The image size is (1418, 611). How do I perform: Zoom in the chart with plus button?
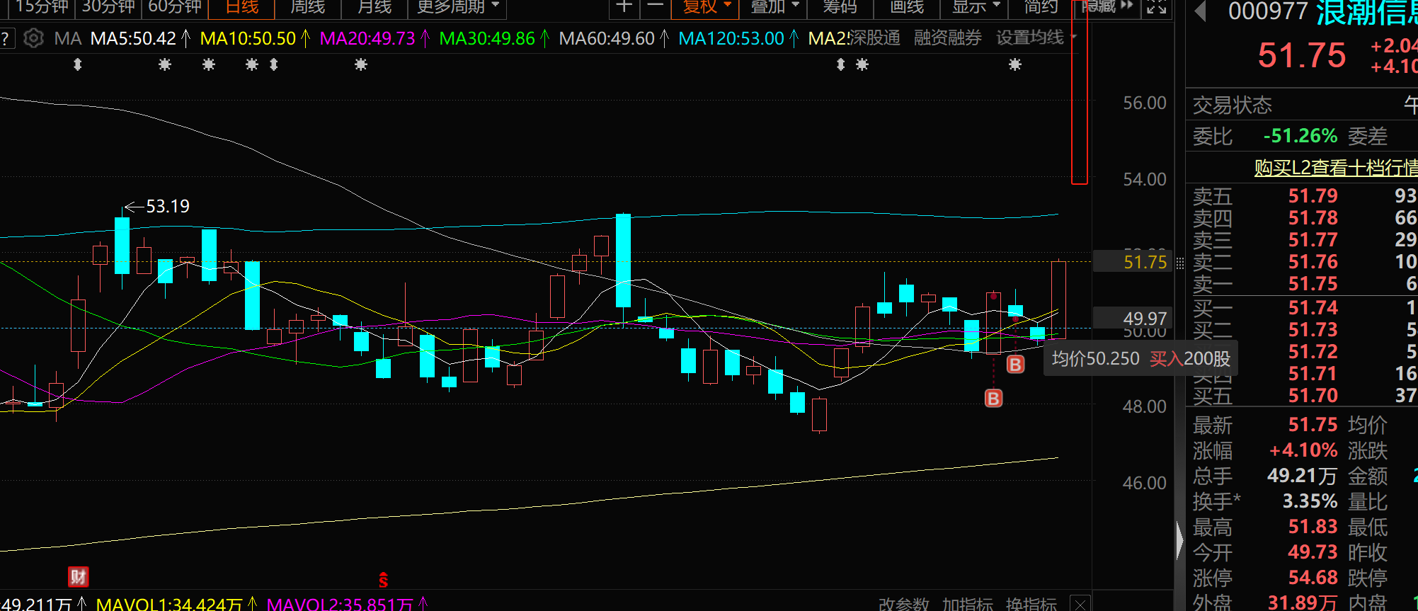click(x=624, y=6)
